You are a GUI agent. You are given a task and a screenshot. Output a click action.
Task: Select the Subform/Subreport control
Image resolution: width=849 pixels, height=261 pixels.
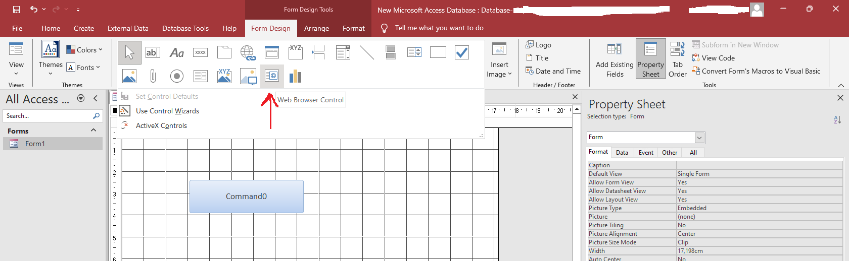[x=201, y=76]
